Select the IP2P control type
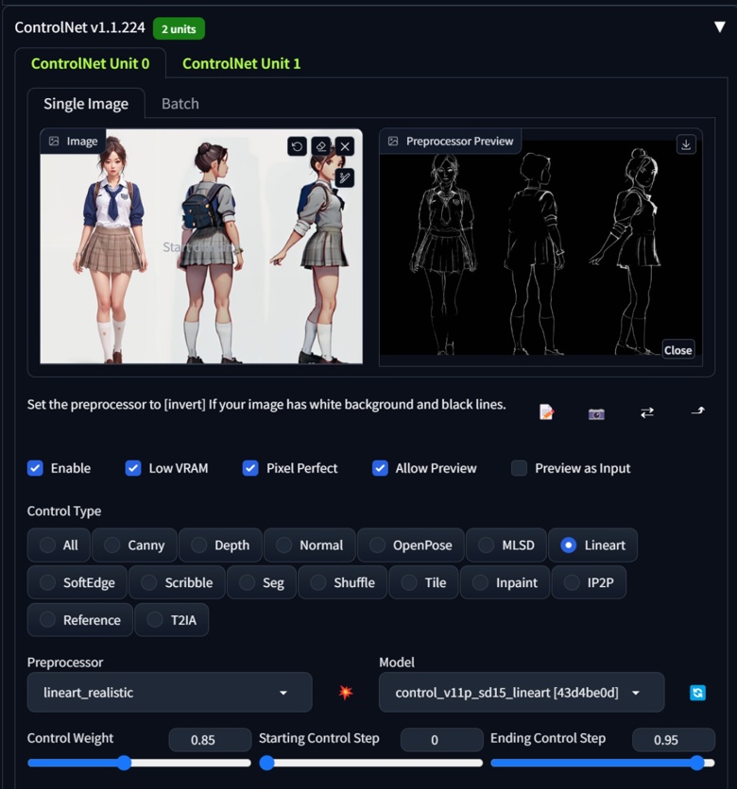This screenshot has height=789, width=737. pos(589,582)
